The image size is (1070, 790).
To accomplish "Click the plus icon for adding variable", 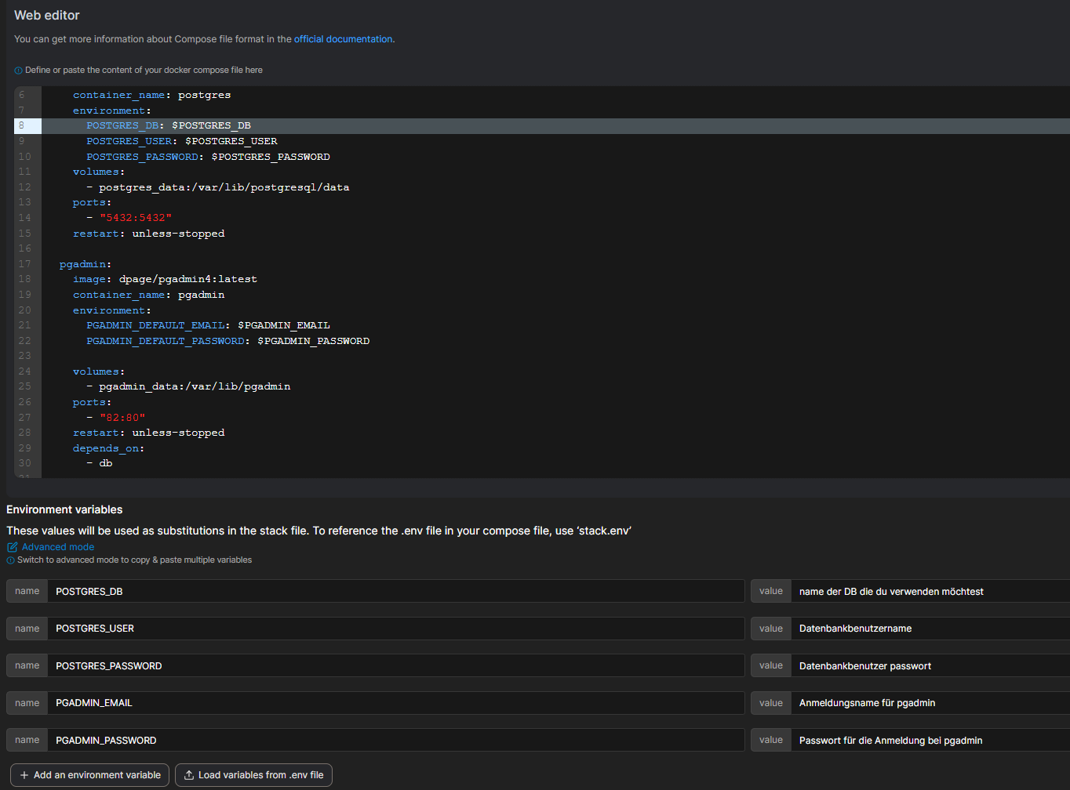I will tap(24, 775).
